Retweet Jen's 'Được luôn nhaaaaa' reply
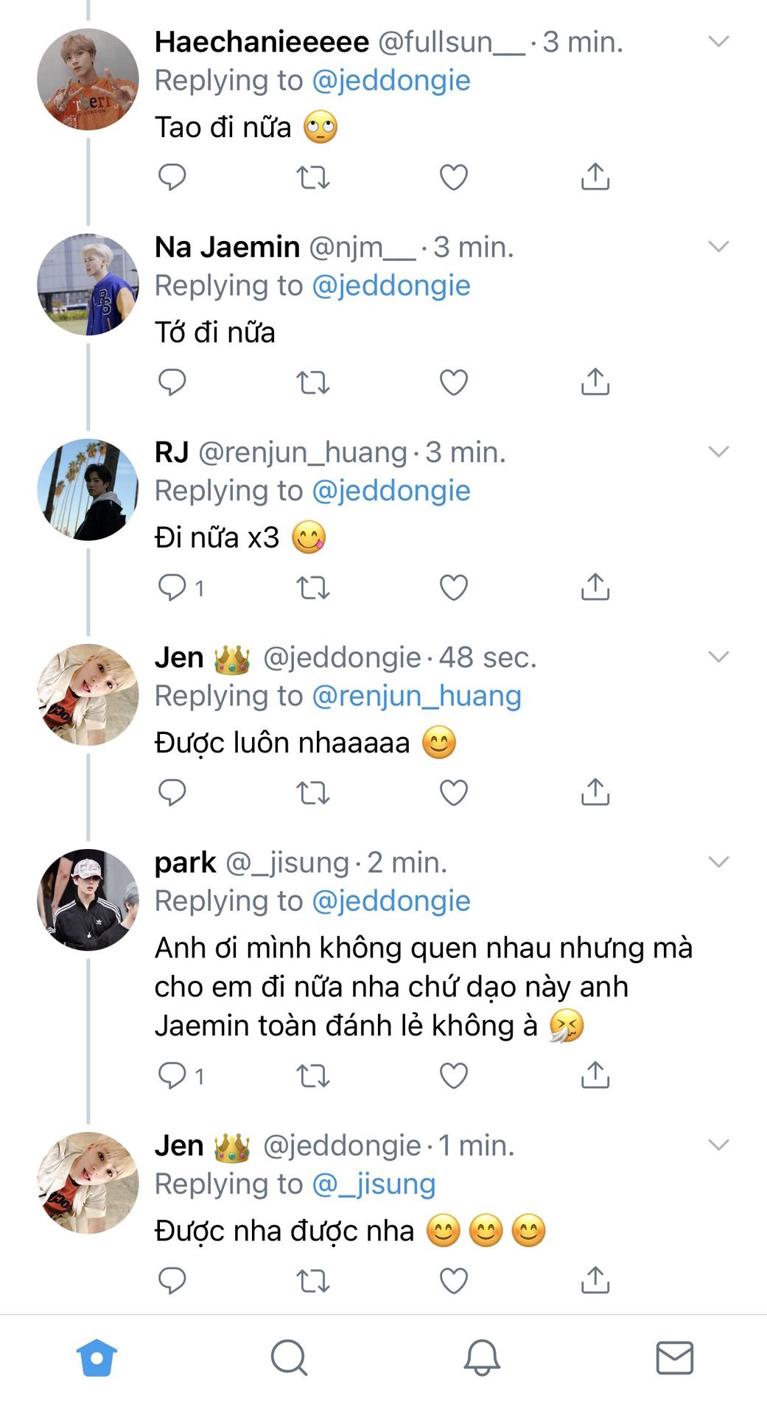This screenshot has height=1415, width=767. [312, 793]
